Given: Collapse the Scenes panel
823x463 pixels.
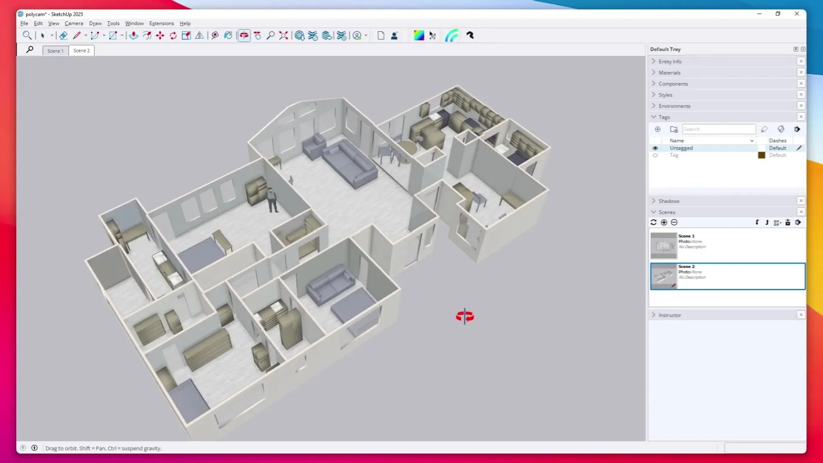Looking at the screenshot, I should (x=653, y=212).
